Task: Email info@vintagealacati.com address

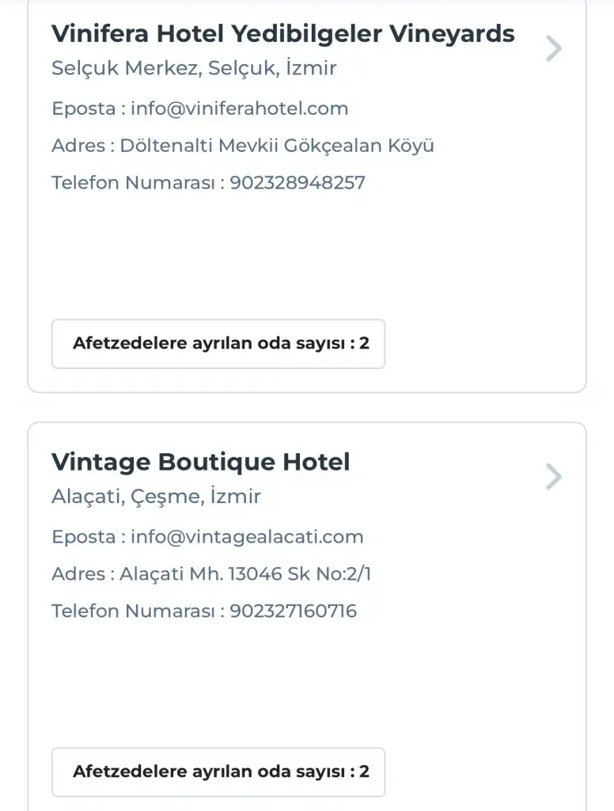Action: click(247, 537)
